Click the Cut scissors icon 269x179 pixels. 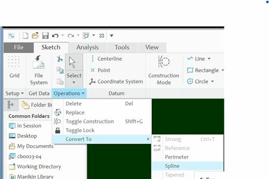pyautogui.click(x=60, y=59)
